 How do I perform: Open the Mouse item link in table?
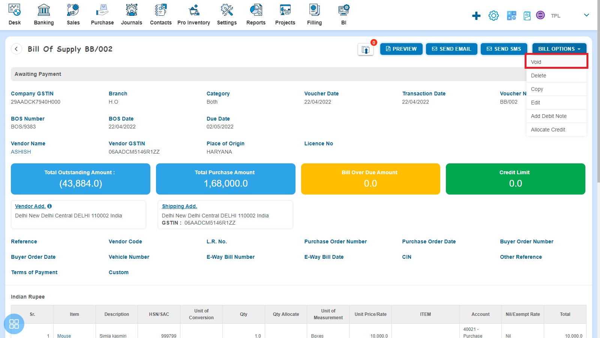pyautogui.click(x=64, y=336)
